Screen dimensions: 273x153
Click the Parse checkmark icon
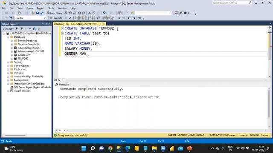pos(70,18)
